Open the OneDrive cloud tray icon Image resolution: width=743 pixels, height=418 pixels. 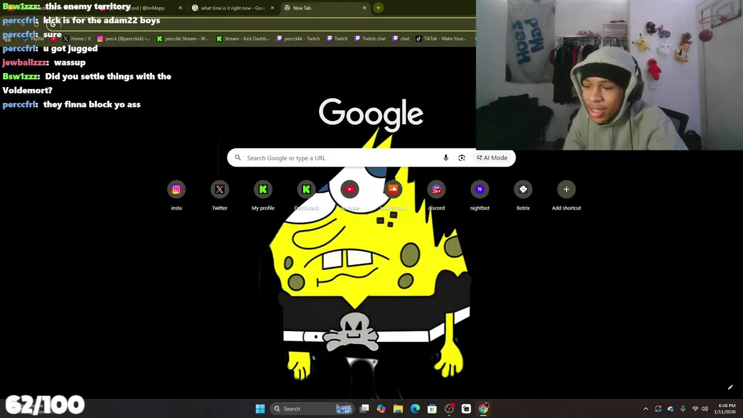point(670,409)
